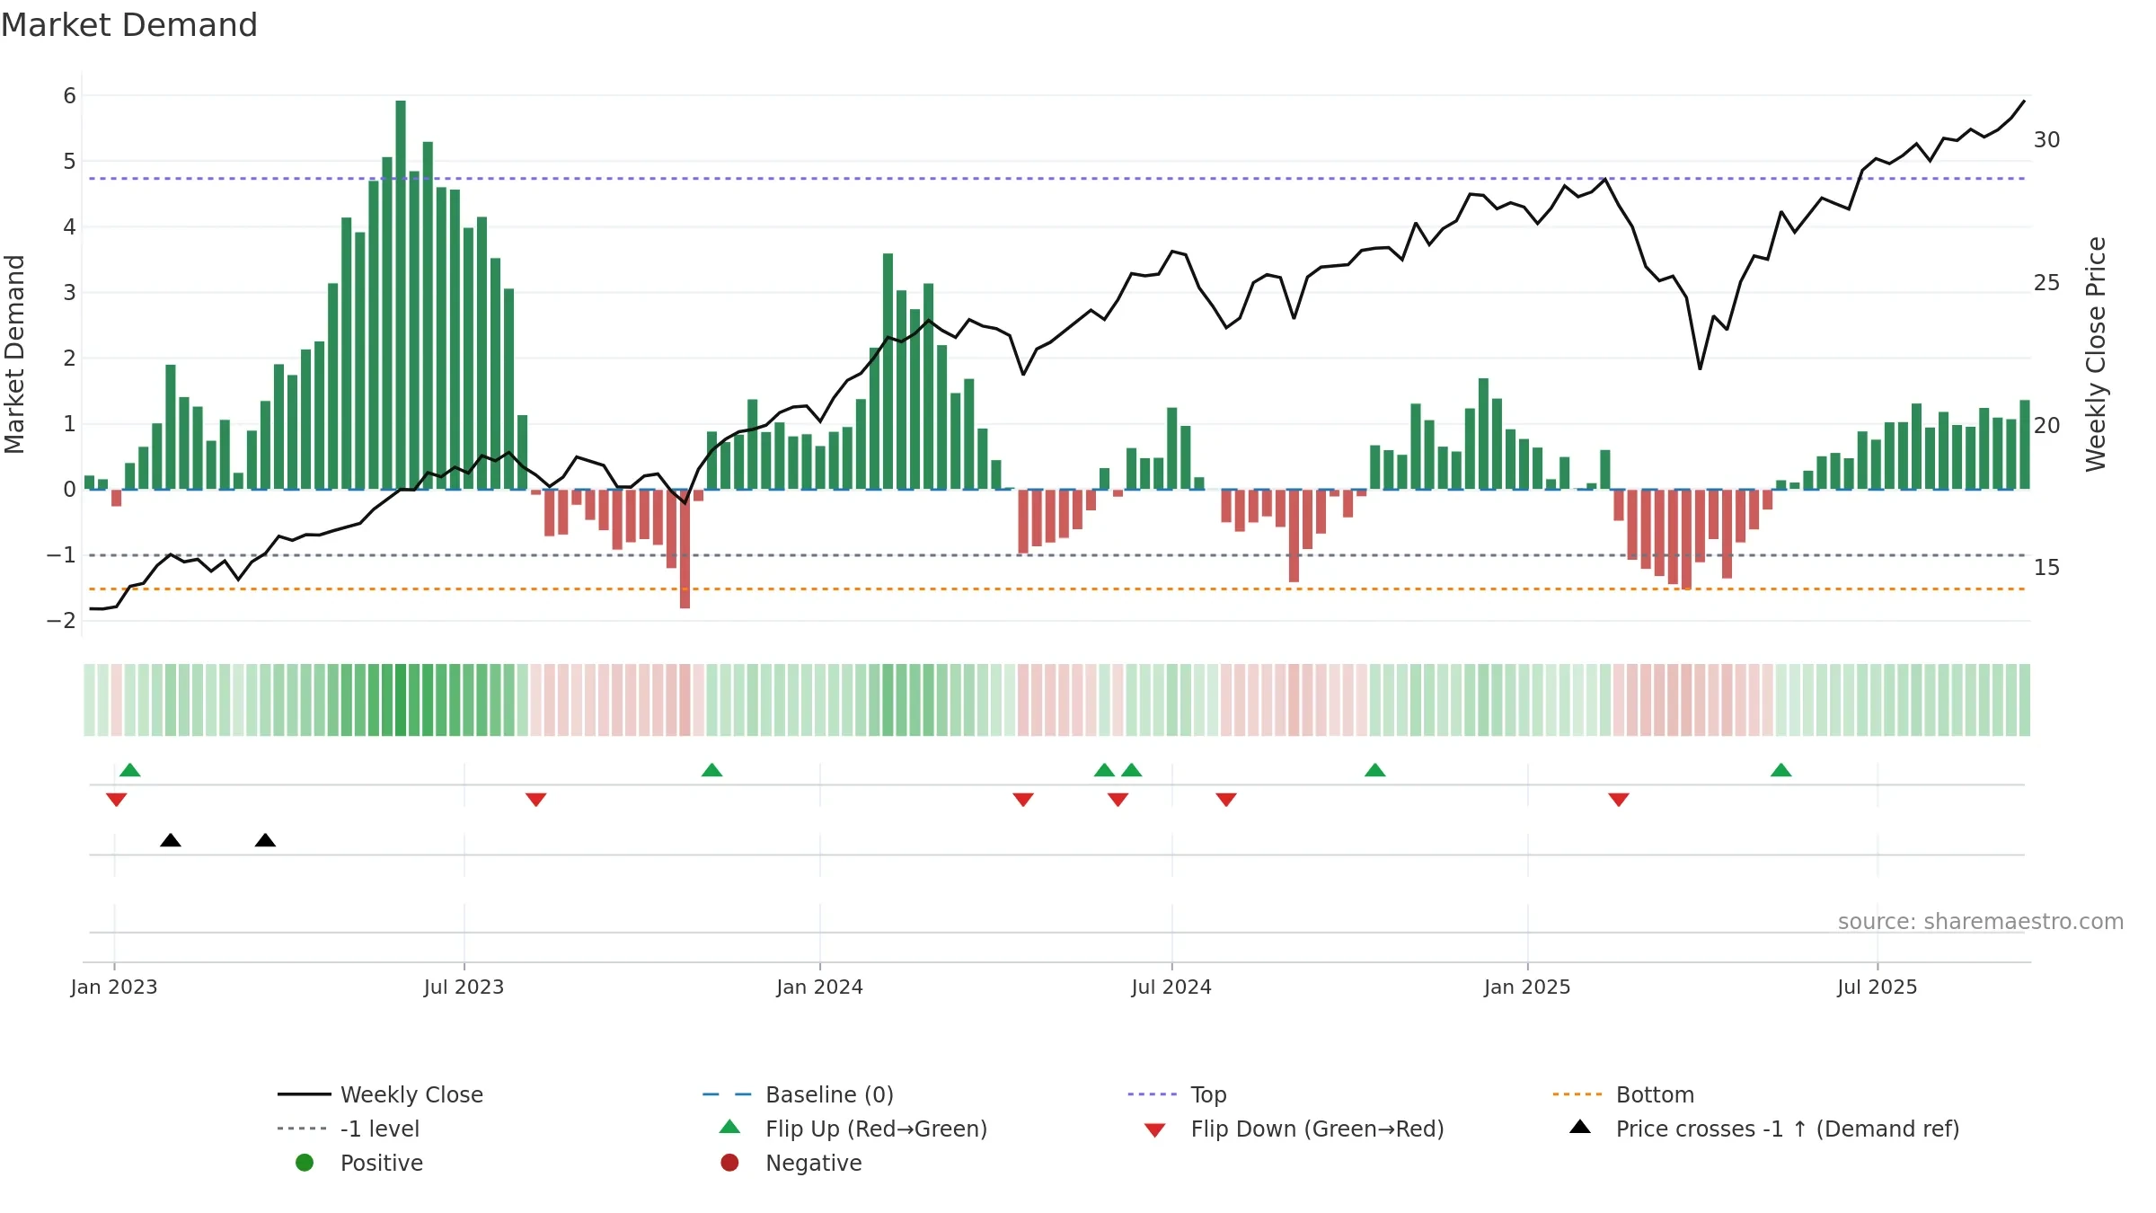
Task: Click the tallest green demand bar near 6
Action: pyautogui.click(x=401, y=295)
